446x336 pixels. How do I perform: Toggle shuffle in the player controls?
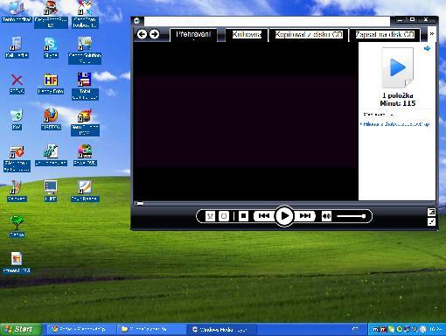(210, 216)
